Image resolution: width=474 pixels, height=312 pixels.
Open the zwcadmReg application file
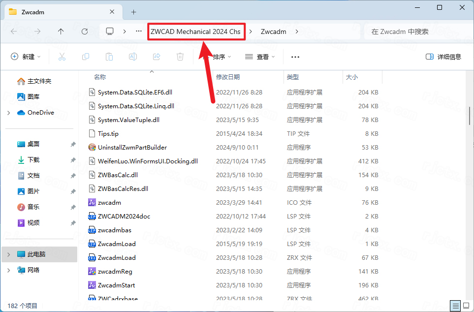(115, 271)
